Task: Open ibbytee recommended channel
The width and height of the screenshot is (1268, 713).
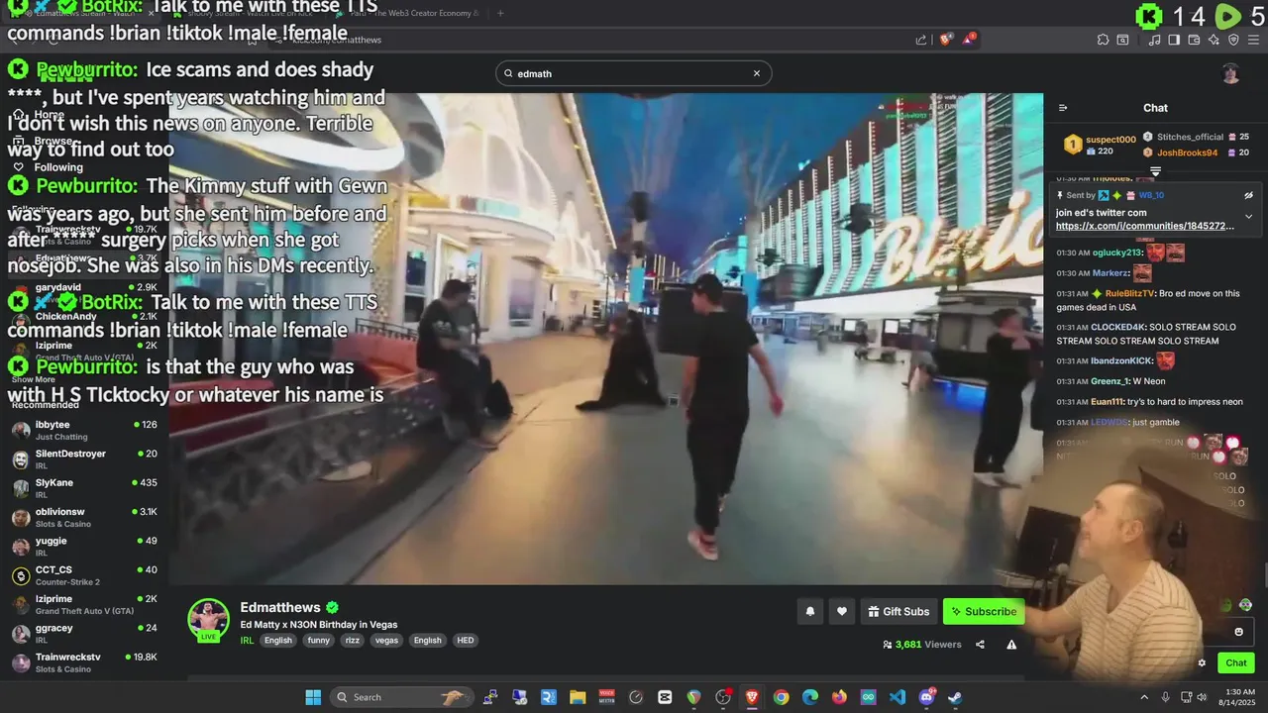Action: pyautogui.click(x=84, y=430)
